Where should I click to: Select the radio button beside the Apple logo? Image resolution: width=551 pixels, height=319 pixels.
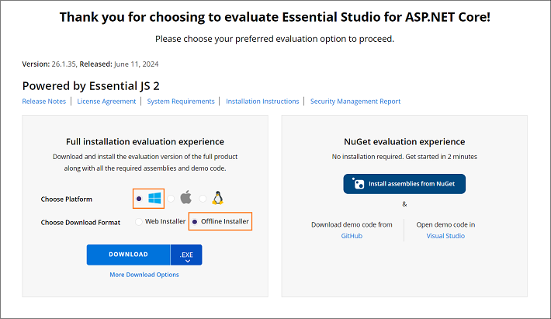pos(171,199)
